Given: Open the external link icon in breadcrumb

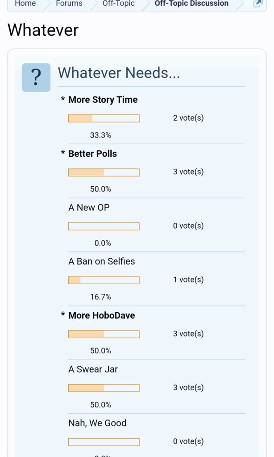Looking at the screenshot, I should (257, 4).
